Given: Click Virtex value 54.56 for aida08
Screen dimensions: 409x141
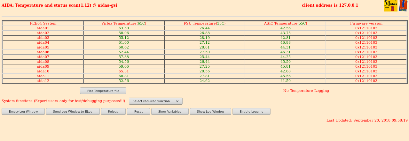Looking at the screenshot, I should [x=124, y=62].
